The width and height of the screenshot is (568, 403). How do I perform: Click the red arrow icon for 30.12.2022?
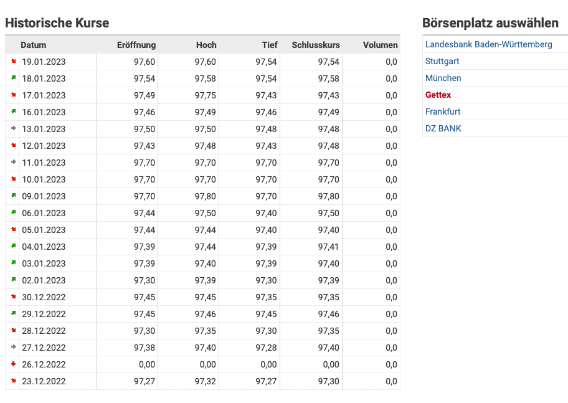point(12,297)
